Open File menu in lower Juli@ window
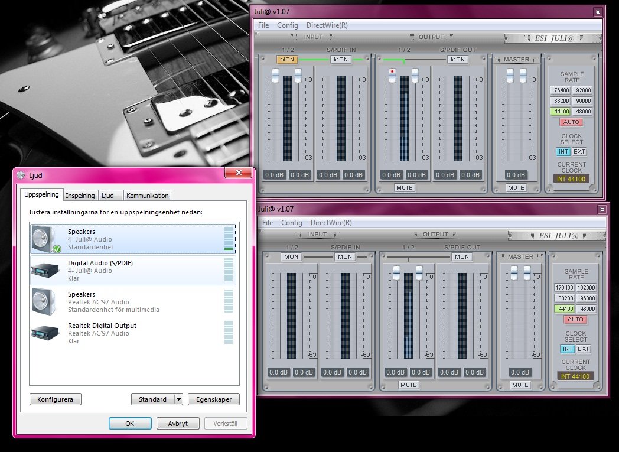The height and width of the screenshot is (452, 619). coord(267,223)
